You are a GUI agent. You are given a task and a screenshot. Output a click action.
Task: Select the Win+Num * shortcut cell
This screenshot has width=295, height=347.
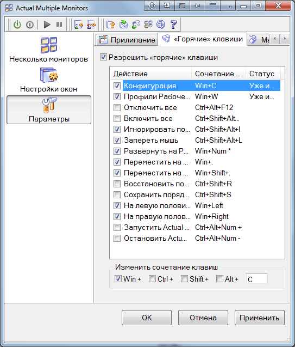pyautogui.click(x=213, y=151)
